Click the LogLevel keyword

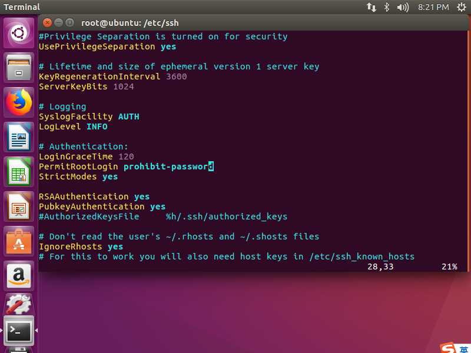[60, 126]
